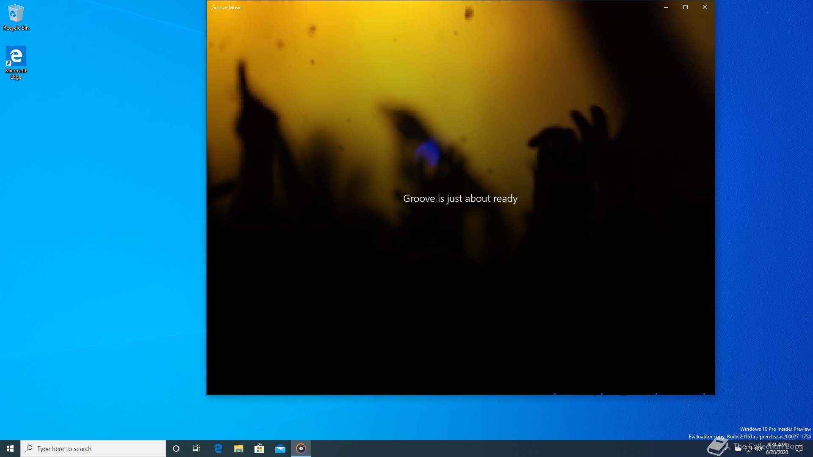Open Cortana from the taskbar circle
813x457 pixels.
coord(176,449)
